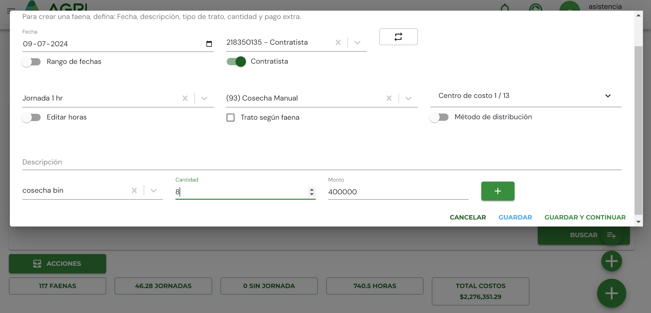Click the 0 SIN JORNADA summary box
651x313 pixels.
tap(269, 286)
